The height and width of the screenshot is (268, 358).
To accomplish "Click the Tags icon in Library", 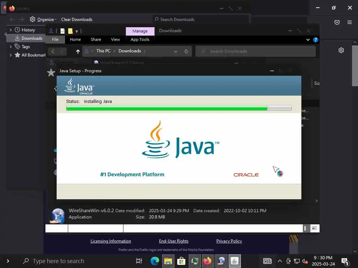I will point(17,46).
